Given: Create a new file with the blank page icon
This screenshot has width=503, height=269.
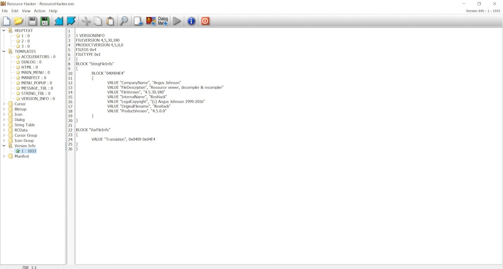Looking at the screenshot, I should pyautogui.click(x=6, y=21).
